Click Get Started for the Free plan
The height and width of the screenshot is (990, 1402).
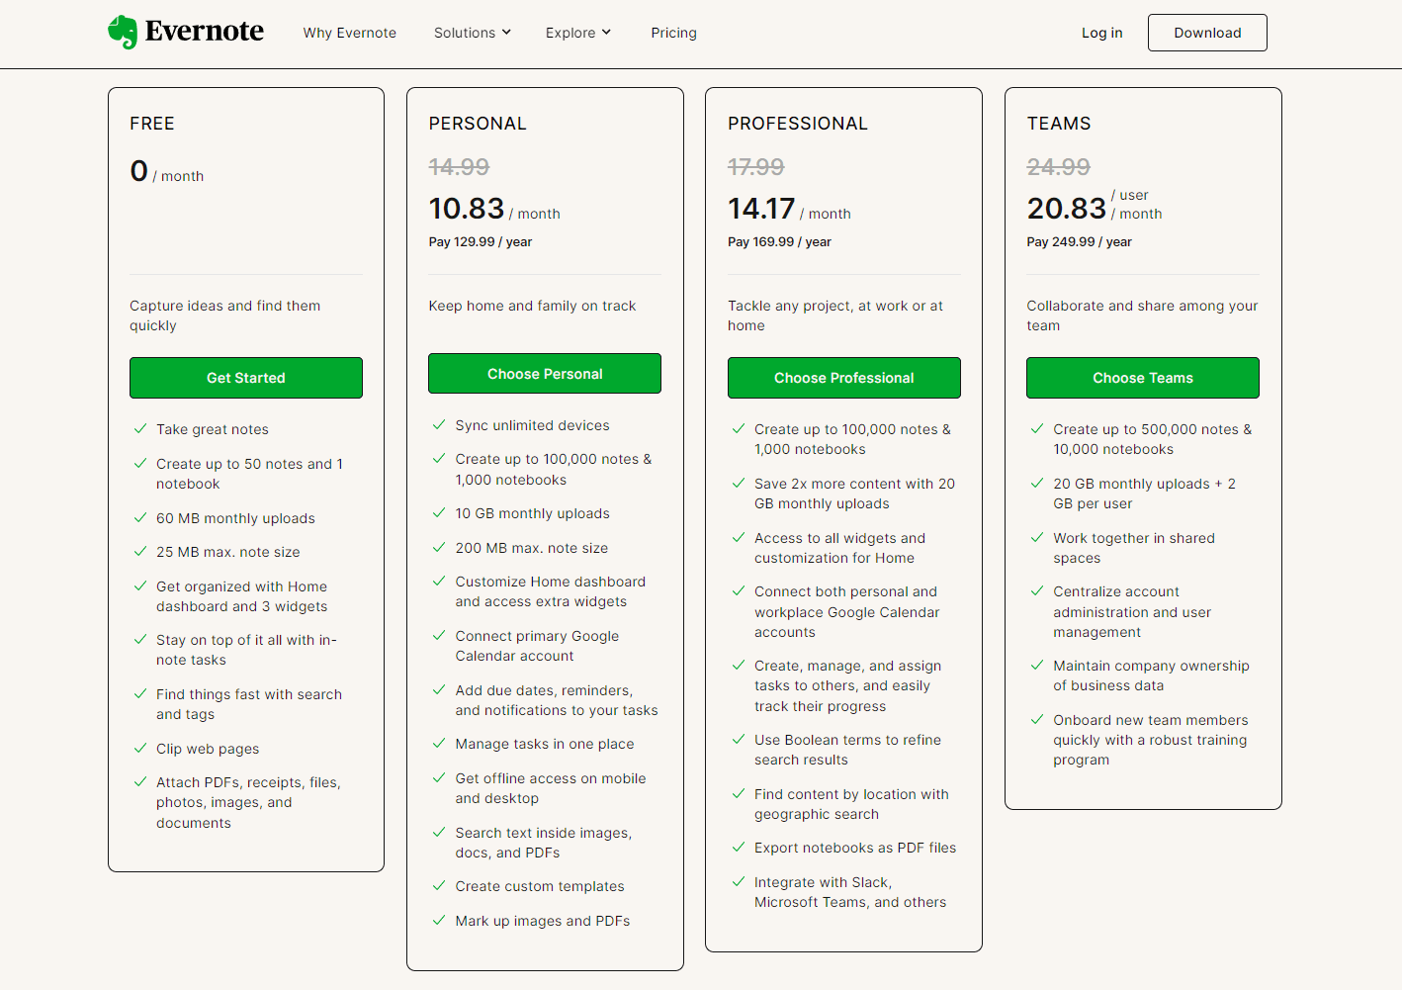click(x=246, y=378)
